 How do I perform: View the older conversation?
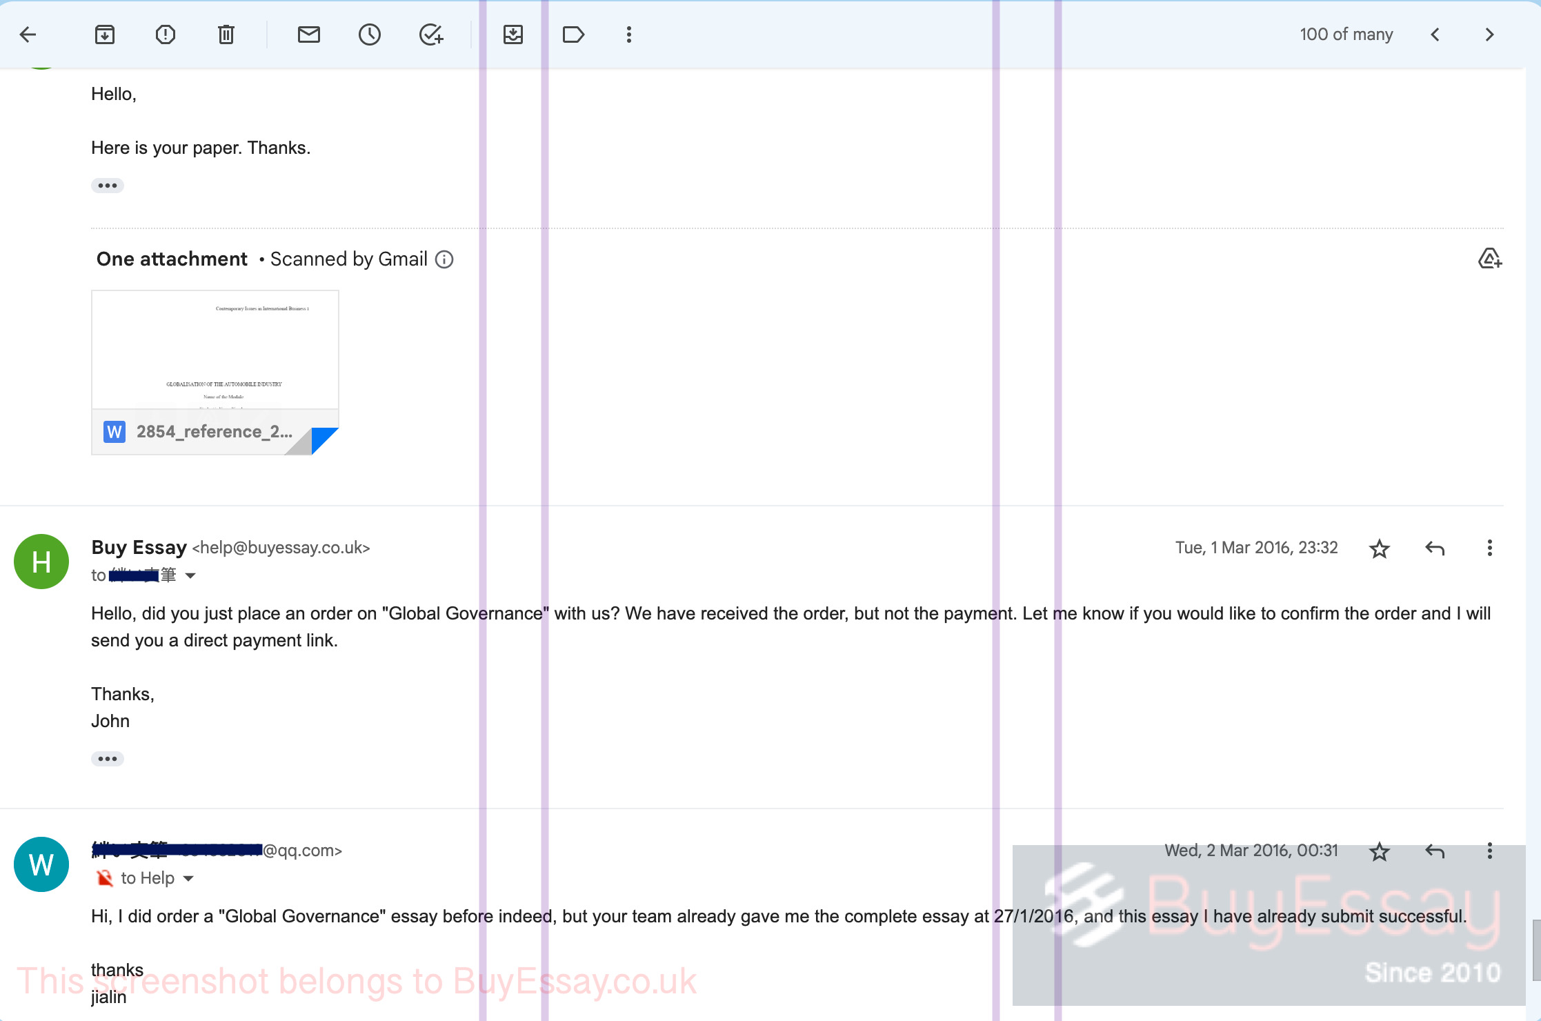click(x=1490, y=34)
